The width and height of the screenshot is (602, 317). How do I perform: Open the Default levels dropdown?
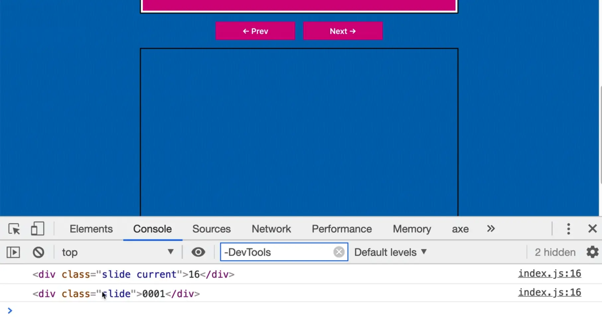(390, 252)
